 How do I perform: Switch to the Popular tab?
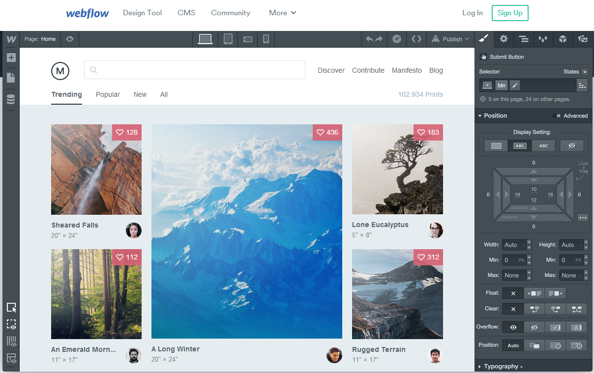(108, 94)
